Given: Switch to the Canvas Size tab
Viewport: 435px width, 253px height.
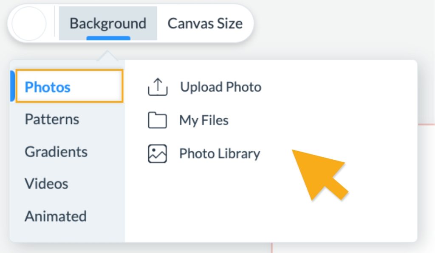Looking at the screenshot, I should tap(205, 23).
